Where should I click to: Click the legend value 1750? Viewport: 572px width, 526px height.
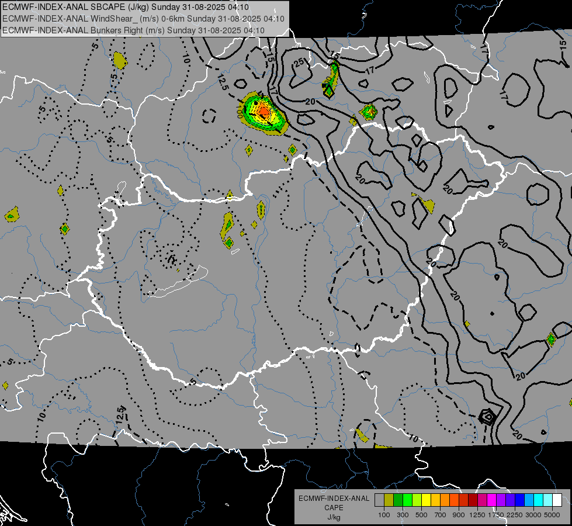(x=496, y=515)
